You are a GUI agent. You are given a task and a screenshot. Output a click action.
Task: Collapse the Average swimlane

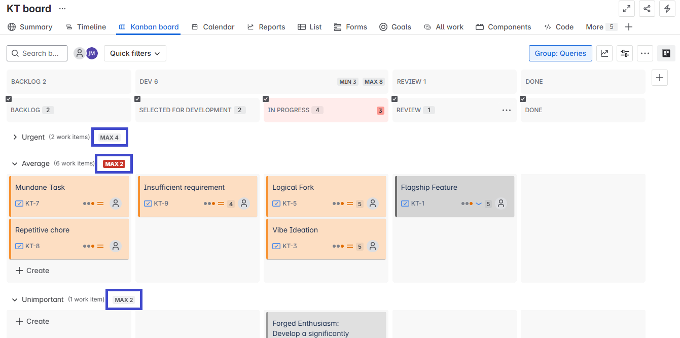point(15,163)
